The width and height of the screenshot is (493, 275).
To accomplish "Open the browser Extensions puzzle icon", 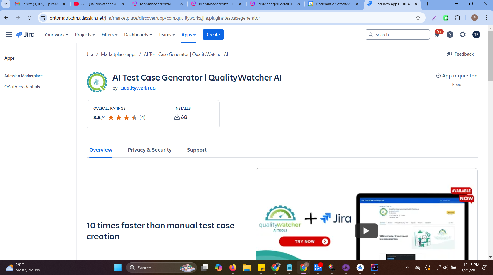I will [457, 18].
